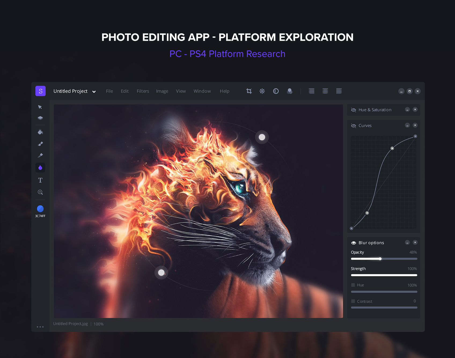Enable the Hue checkbox

pos(353,285)
